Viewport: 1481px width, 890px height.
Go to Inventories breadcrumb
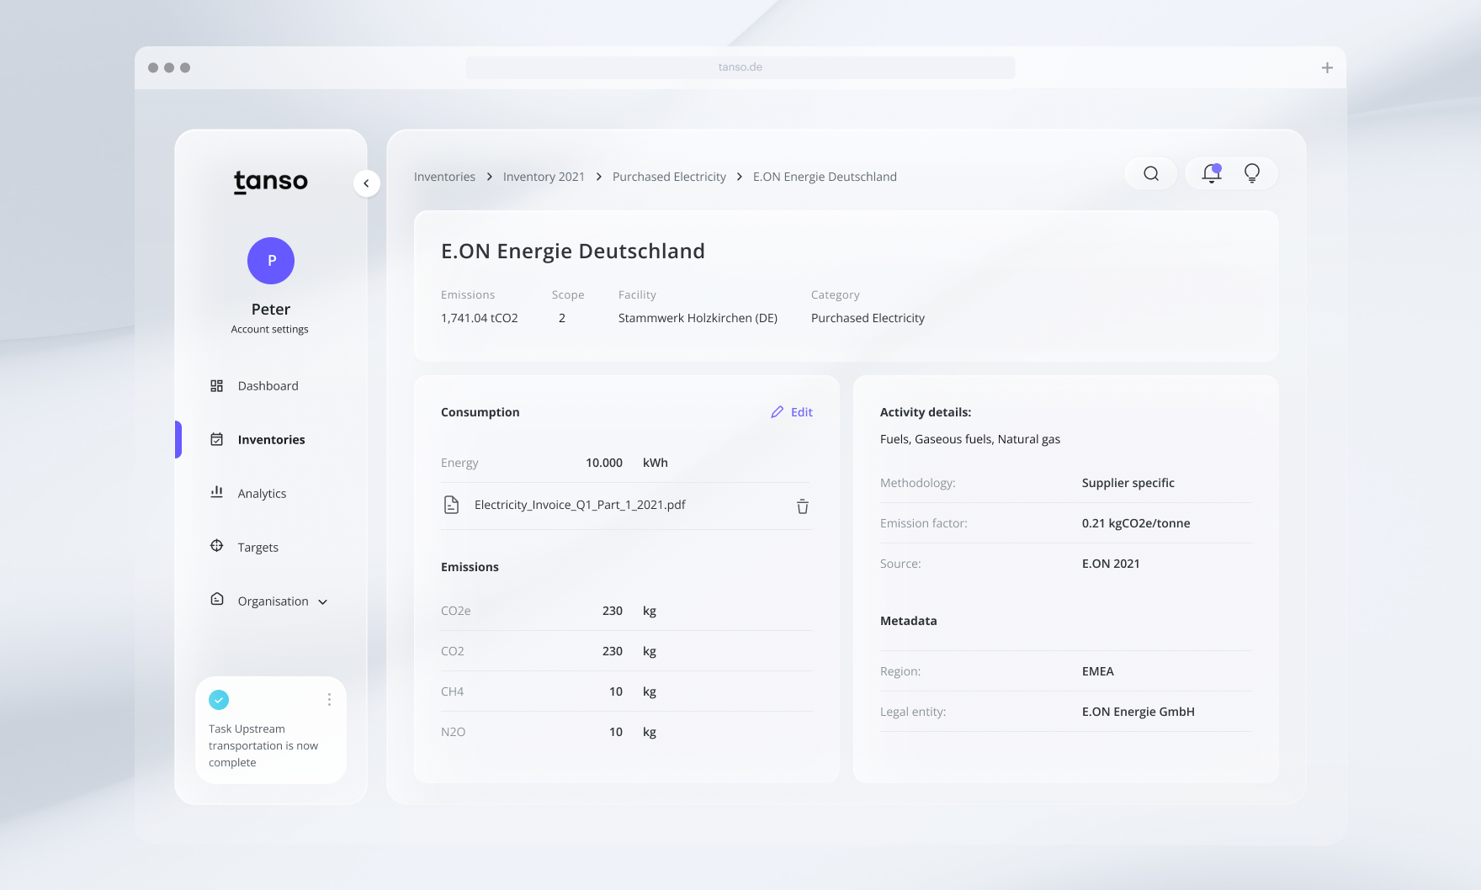tap(444, 177)
